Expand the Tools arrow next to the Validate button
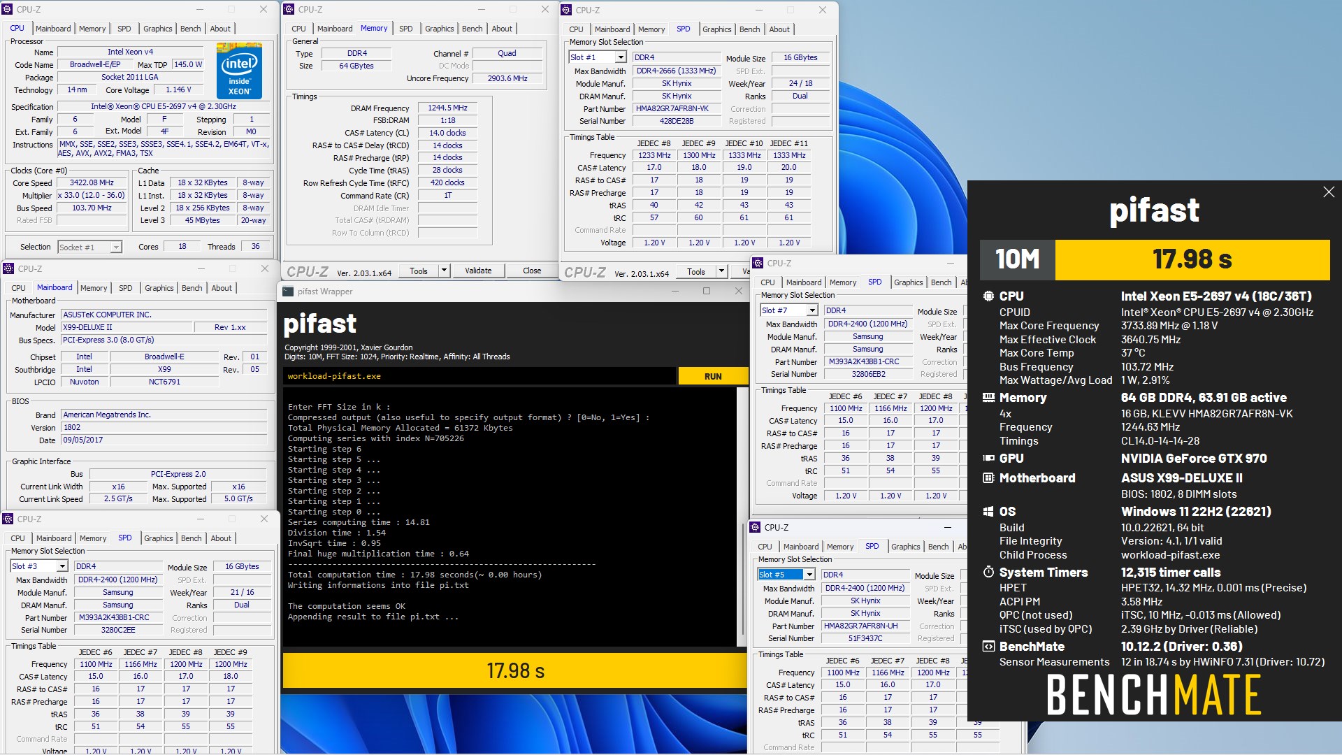 coord(443,271)
